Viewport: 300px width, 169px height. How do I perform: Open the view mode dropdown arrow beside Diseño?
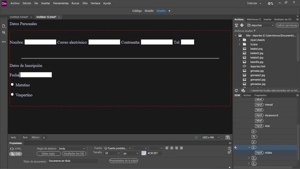169,11
